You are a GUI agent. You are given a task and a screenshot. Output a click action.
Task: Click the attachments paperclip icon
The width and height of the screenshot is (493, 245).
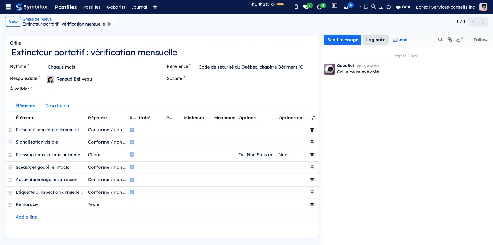(450, 40)
